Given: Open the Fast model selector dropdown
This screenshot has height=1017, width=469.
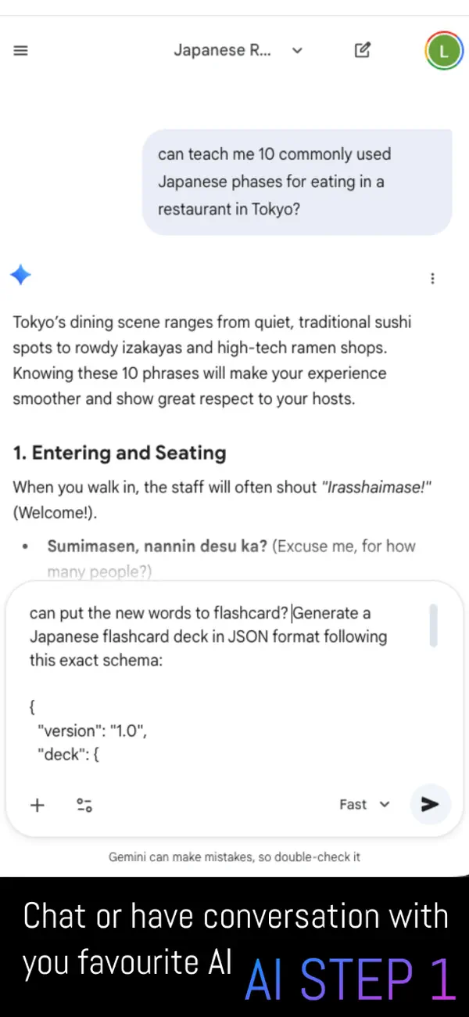Looking at the screenshot, I should pyautogui.click(x=363, y=804).
